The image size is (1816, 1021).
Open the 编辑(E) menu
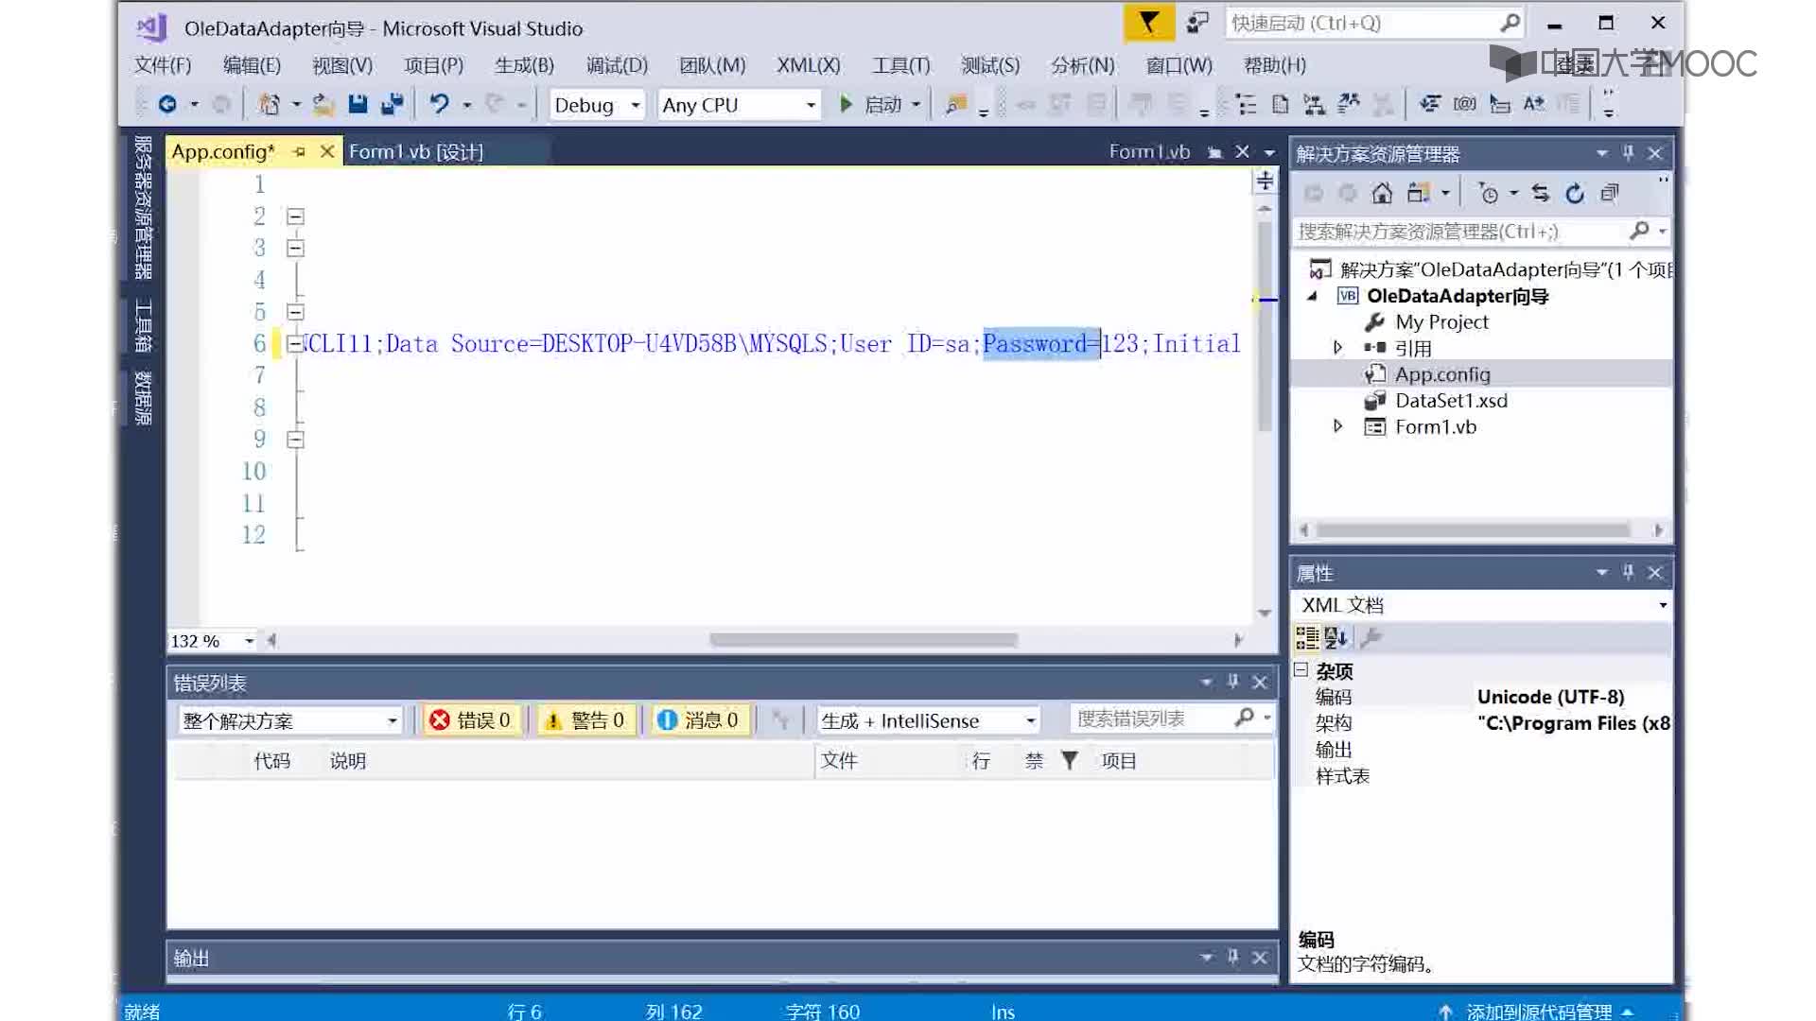252,65
